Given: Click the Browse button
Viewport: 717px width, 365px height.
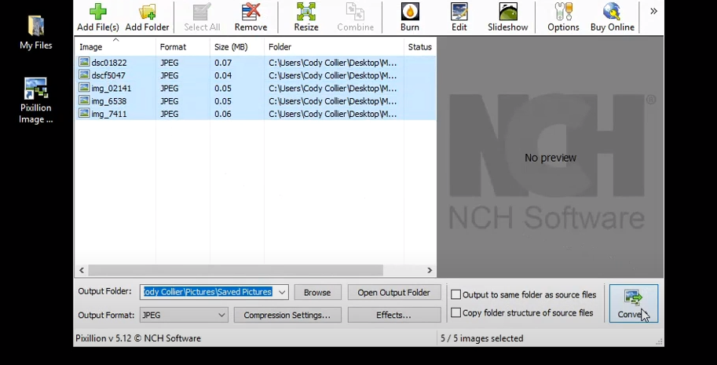Looking at the screenshot, I should (317, 292).
